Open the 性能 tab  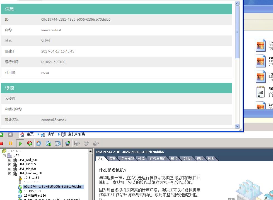142,159
